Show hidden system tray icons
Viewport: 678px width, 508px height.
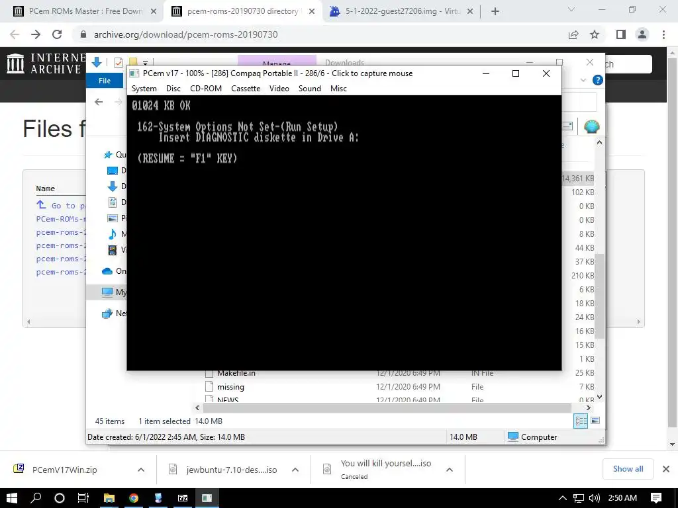562,498
